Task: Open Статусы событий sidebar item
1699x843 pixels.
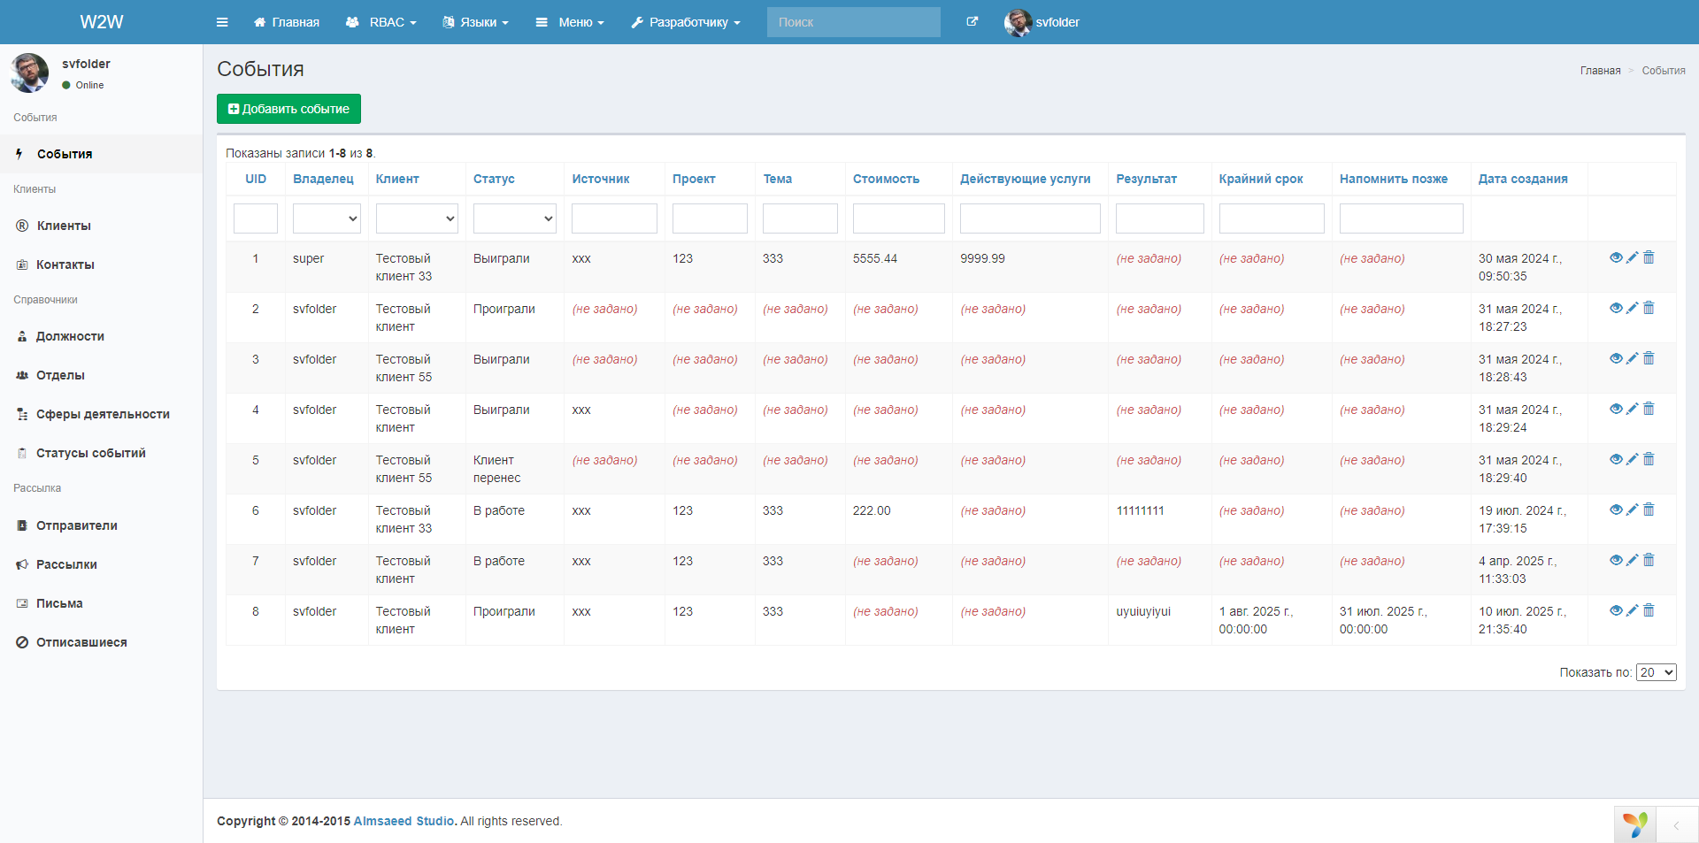Action: (x=101, y=453)
